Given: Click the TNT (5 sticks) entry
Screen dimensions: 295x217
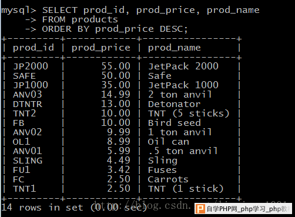Looking at the screenshot, I should point(189,113).
